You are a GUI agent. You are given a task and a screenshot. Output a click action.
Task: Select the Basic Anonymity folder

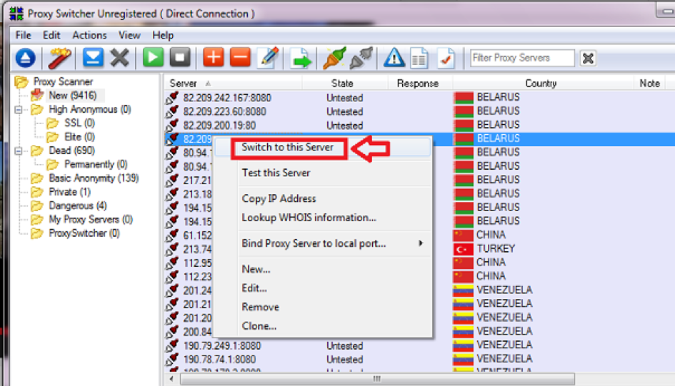93,178
